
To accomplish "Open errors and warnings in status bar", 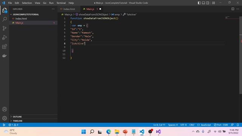I will (x=14, y=125).
